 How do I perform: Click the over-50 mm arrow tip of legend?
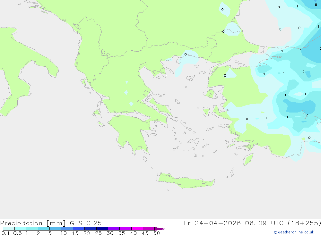pyautogui.click(x=160, y=229)
